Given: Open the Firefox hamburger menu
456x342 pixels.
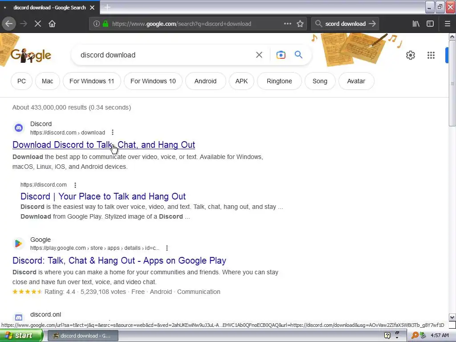Looking at the screenshot, I should tap(448, 24).
